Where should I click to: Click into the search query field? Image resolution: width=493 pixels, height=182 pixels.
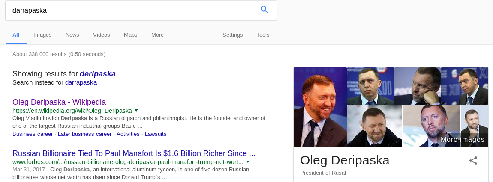pyautogui.click(x=129, y=10)
